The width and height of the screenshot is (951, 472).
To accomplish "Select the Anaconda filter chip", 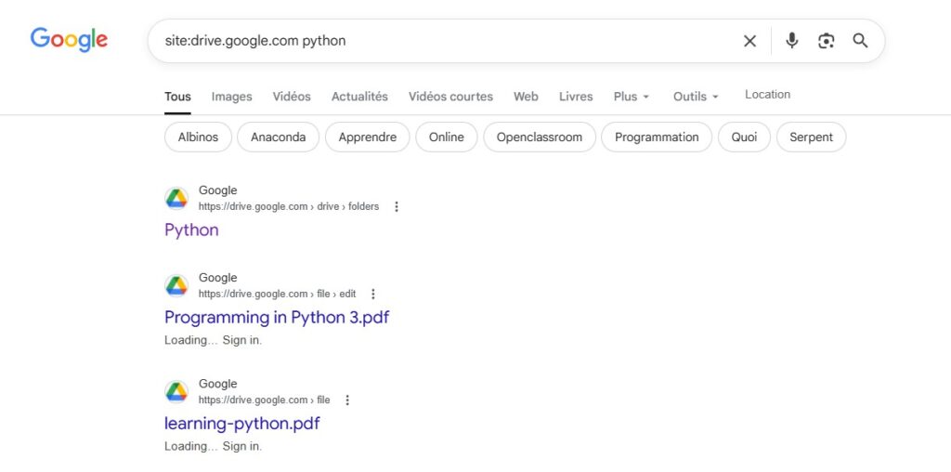I will (279, 138).
